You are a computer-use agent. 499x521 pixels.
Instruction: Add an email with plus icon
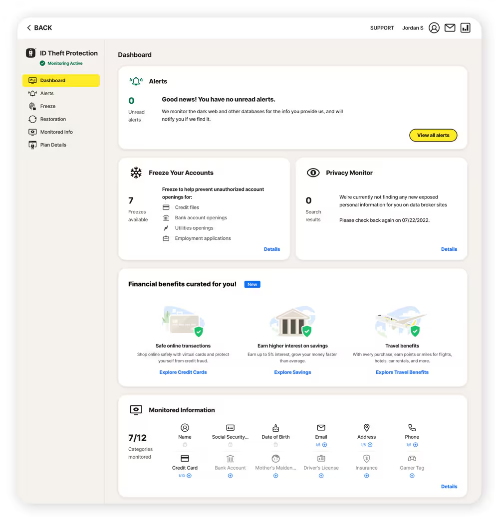325,445
